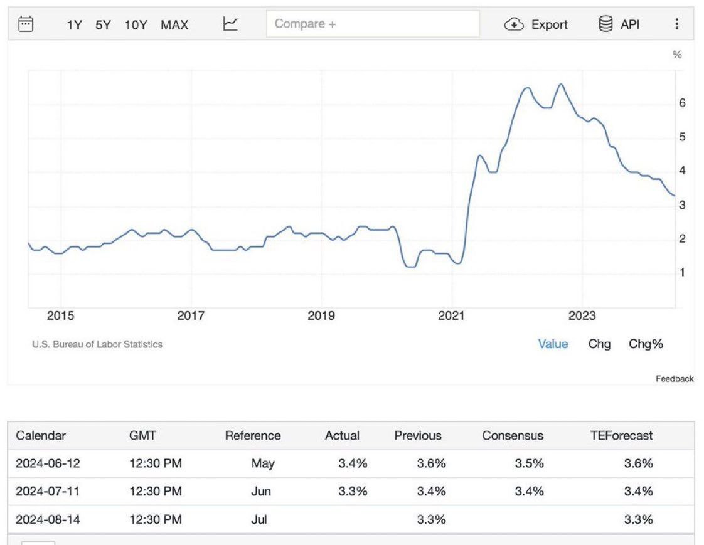Open the 2024-08-14 July release row
704x545 pixels.
[48, 519]
